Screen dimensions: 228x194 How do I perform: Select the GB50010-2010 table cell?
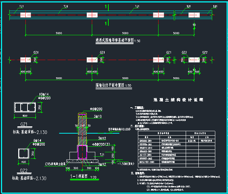pyautogui.click(x=149, y=148)
